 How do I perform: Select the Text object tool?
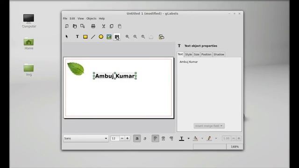(77, 36)
